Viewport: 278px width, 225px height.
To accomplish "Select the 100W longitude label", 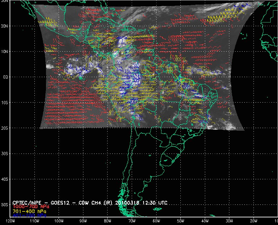I will pyautogui.click(x=59, y=221).
